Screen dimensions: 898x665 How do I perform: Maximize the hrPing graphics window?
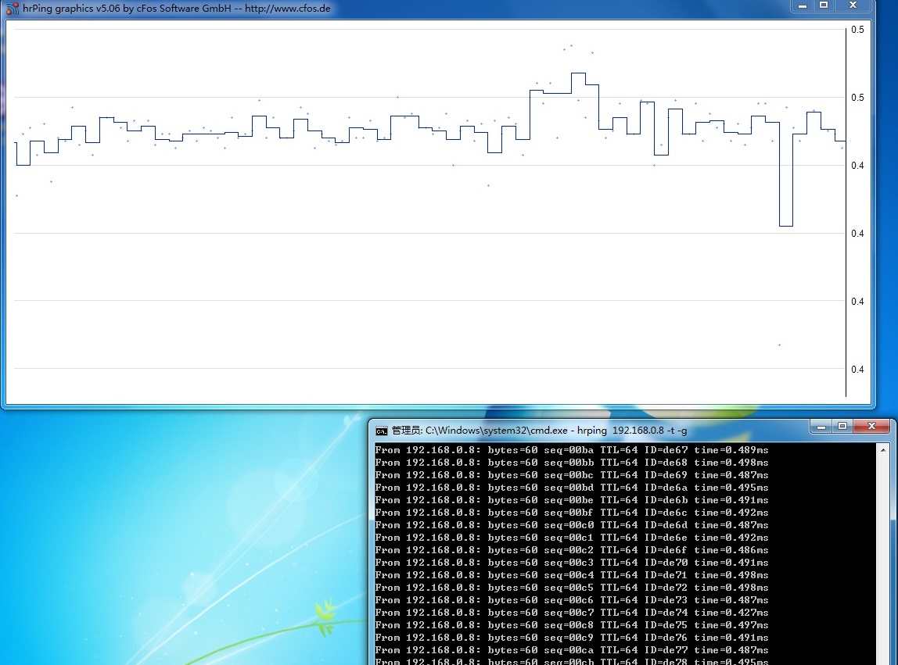pyautogui.click(x=824, y=6)
